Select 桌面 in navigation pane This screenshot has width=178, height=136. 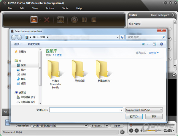point(21,83)
